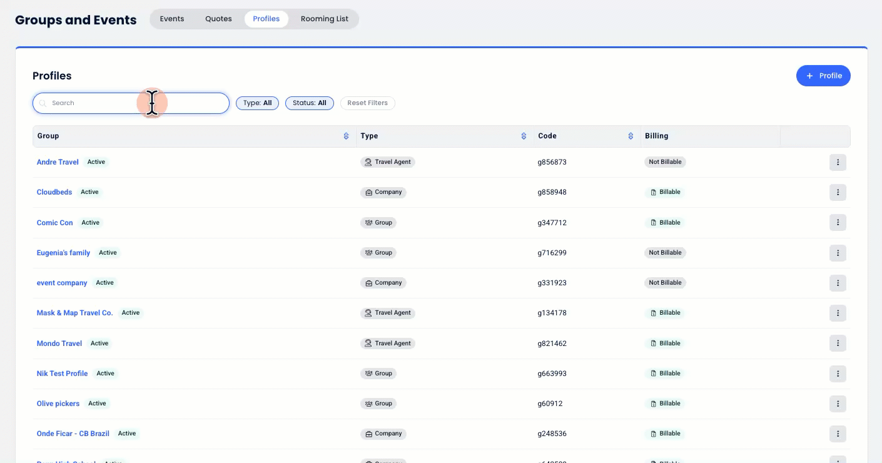Open the Type: All filter dropdown
The image size is (882, 463).
point(257,103)
